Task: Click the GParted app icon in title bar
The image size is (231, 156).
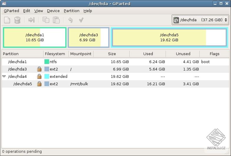Action: [x=4, y=3]
